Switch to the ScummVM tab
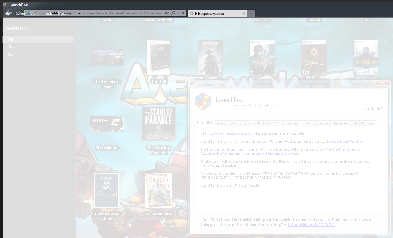The image size is (393, 238). pyautogui.click(x=254, y=123)
